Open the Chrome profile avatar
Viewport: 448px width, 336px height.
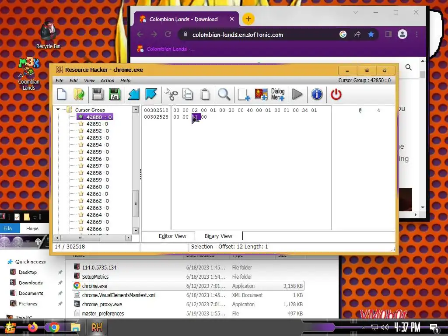coord(402,34)
